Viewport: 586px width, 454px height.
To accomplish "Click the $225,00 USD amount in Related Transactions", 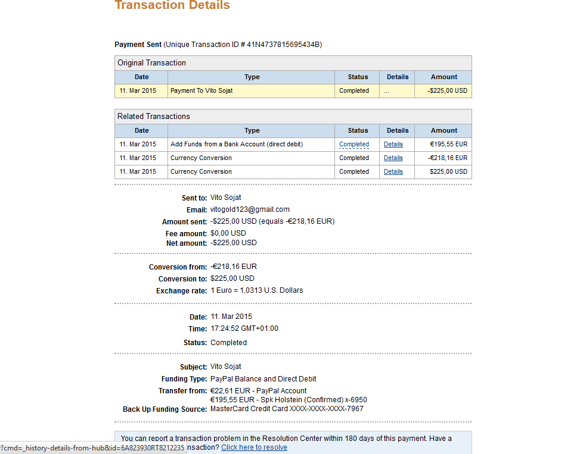I will coord(448,171).
